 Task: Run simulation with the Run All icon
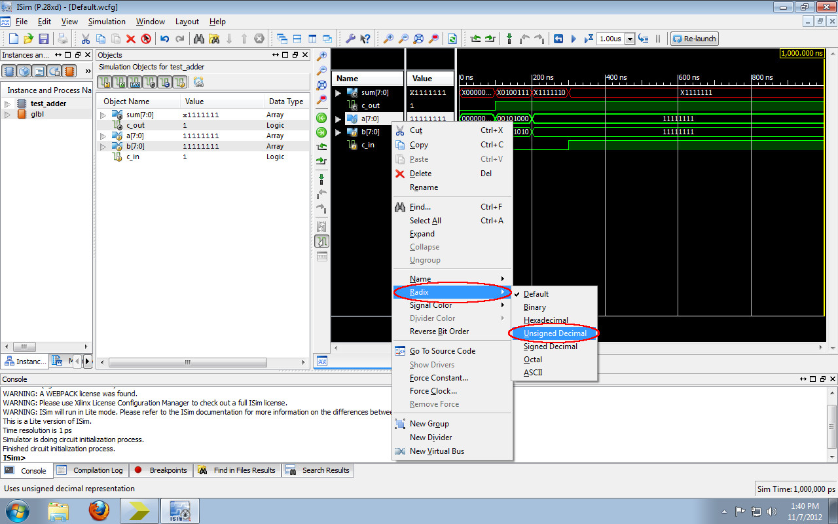tap(574, 39)
